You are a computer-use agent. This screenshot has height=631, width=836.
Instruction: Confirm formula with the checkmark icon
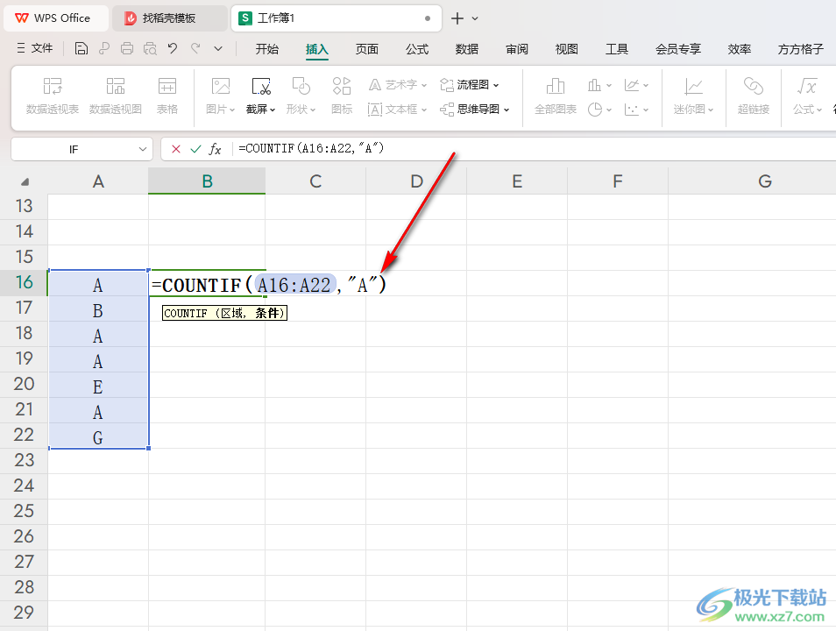click(x=195, y=149)
